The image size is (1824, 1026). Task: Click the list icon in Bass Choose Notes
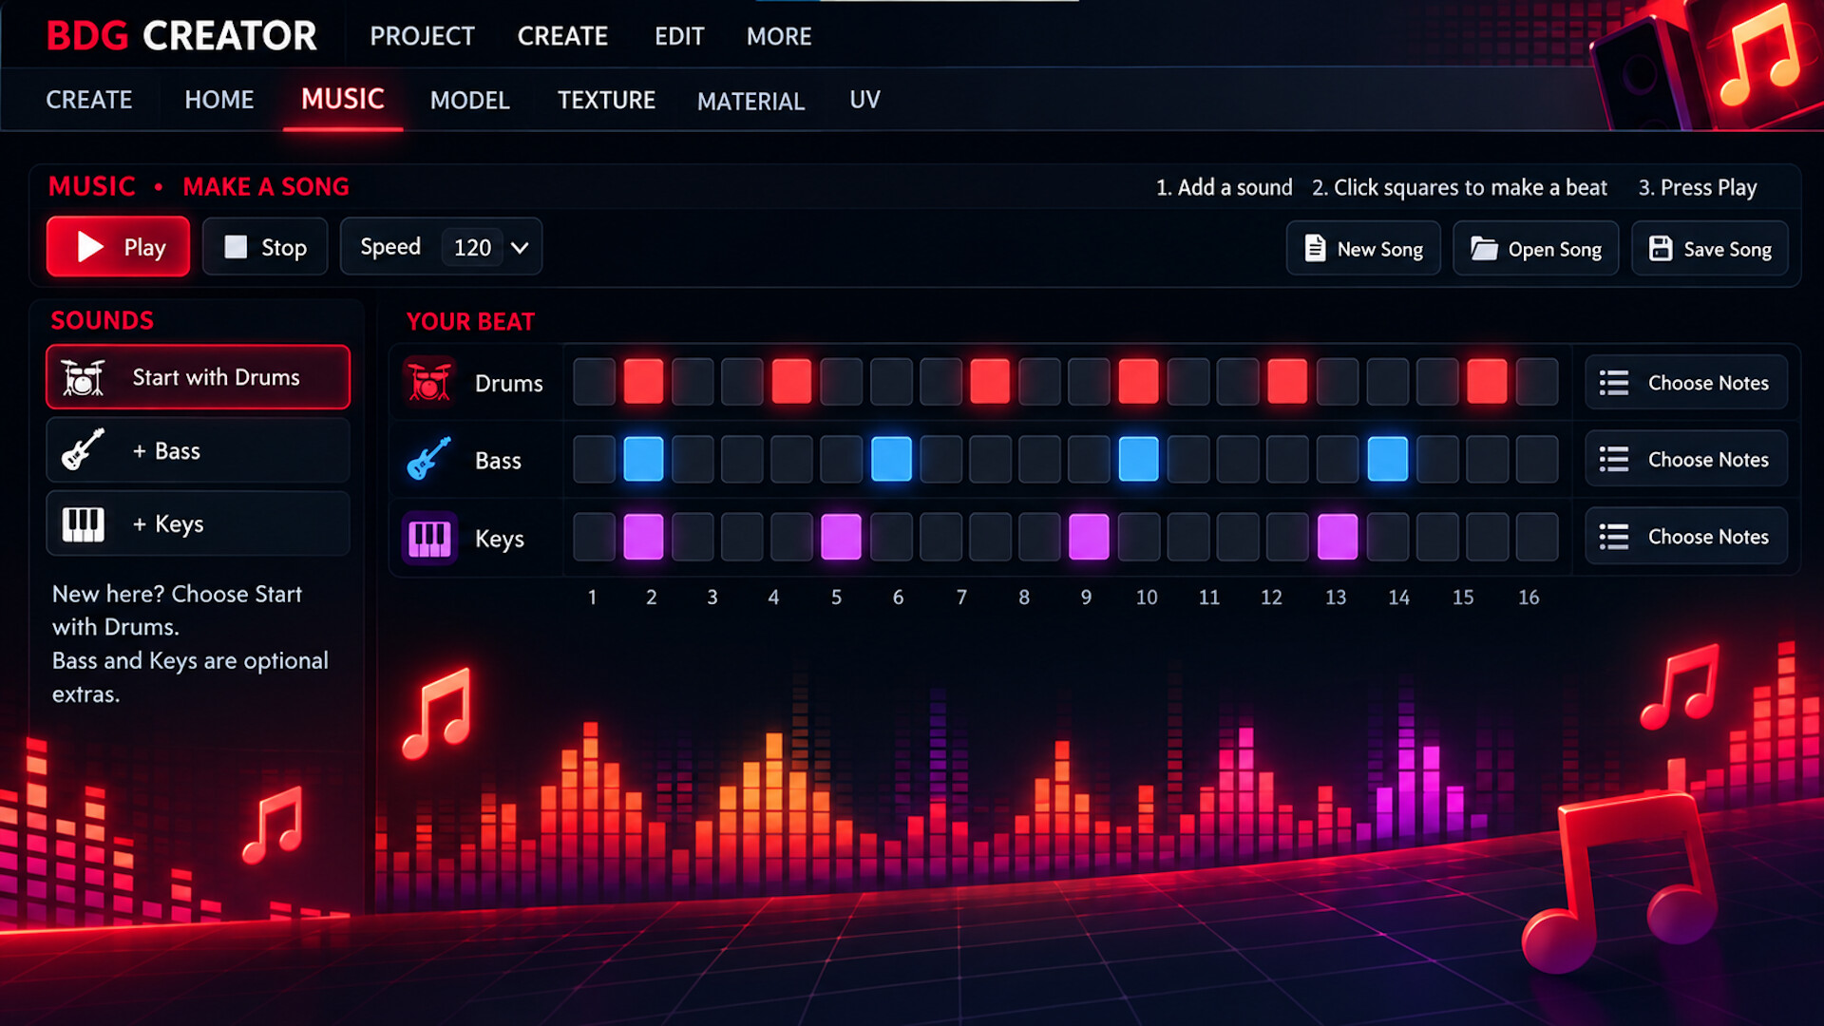coord(1614,459)
